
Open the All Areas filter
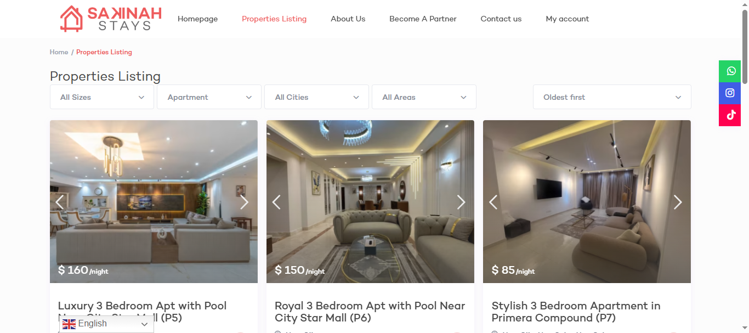tap(424, 97)
